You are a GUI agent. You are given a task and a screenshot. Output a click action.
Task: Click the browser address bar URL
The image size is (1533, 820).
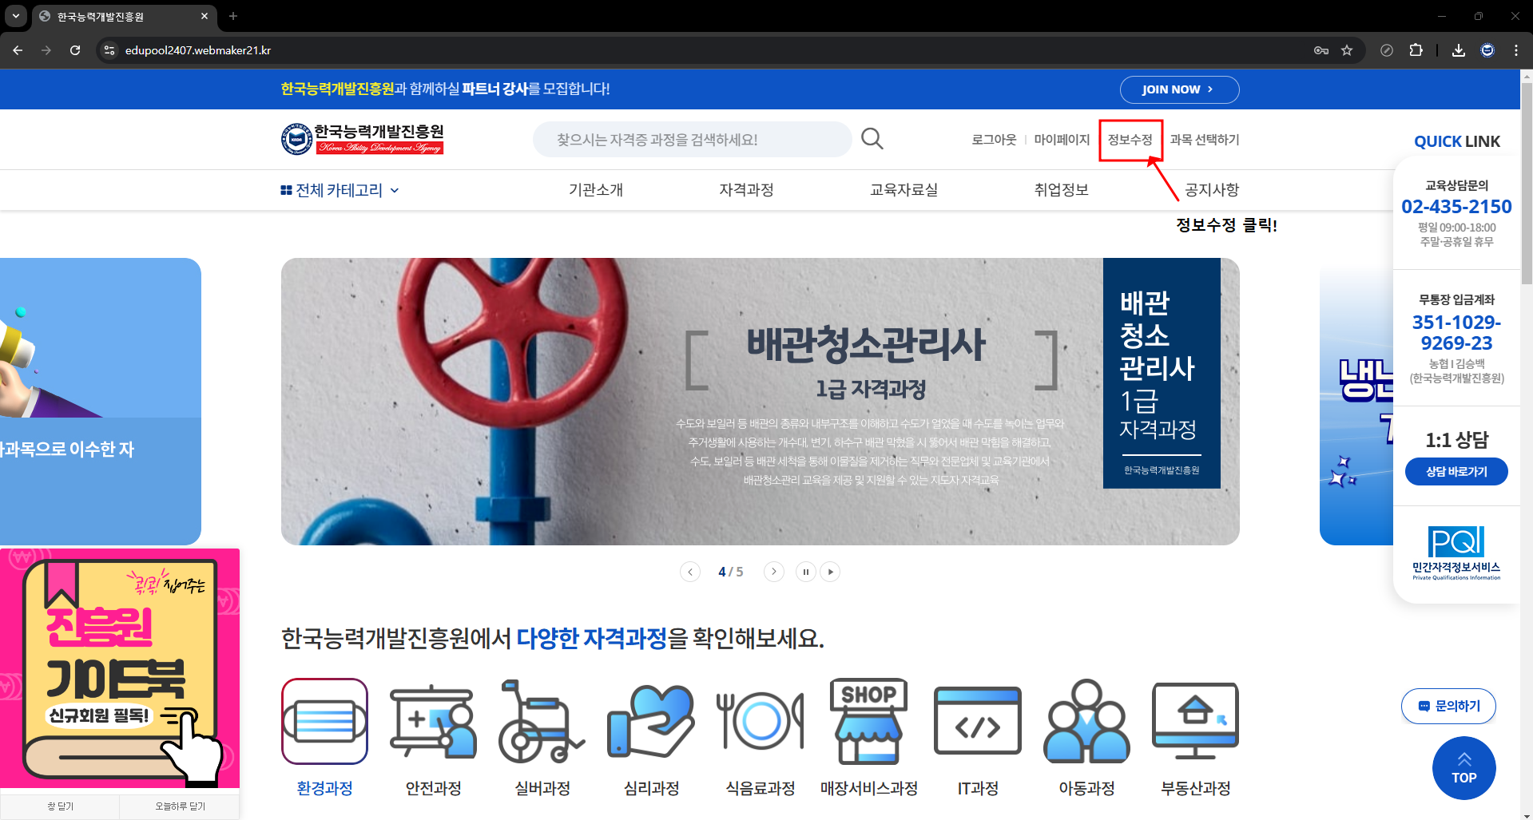[x=198, y=50]
